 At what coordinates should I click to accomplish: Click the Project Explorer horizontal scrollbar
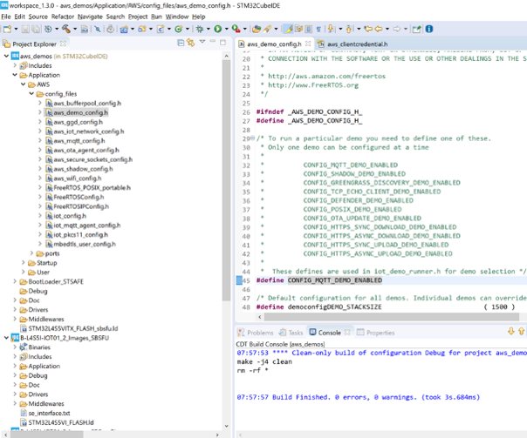point(46,435)
